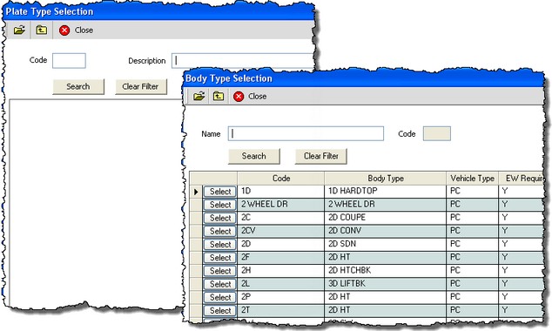Sort by the Body Type column header
Image resolution: width=552 pixels, height=331 pixels.
point(385,179)
